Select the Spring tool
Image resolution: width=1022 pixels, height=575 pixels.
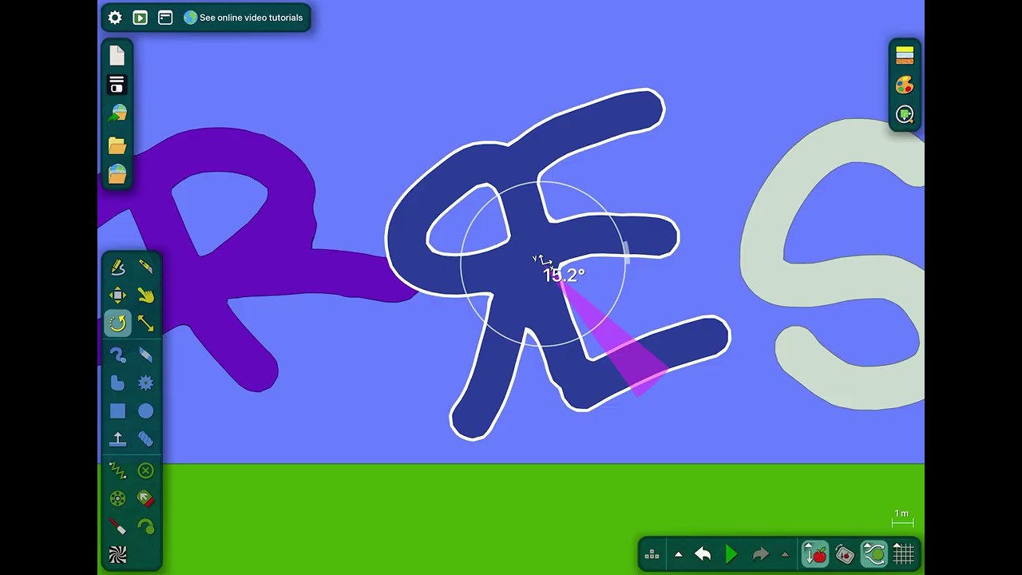tap(117, 470)
